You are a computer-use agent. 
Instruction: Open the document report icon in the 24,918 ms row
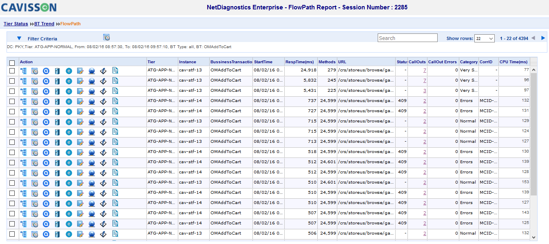click(115, 70)
